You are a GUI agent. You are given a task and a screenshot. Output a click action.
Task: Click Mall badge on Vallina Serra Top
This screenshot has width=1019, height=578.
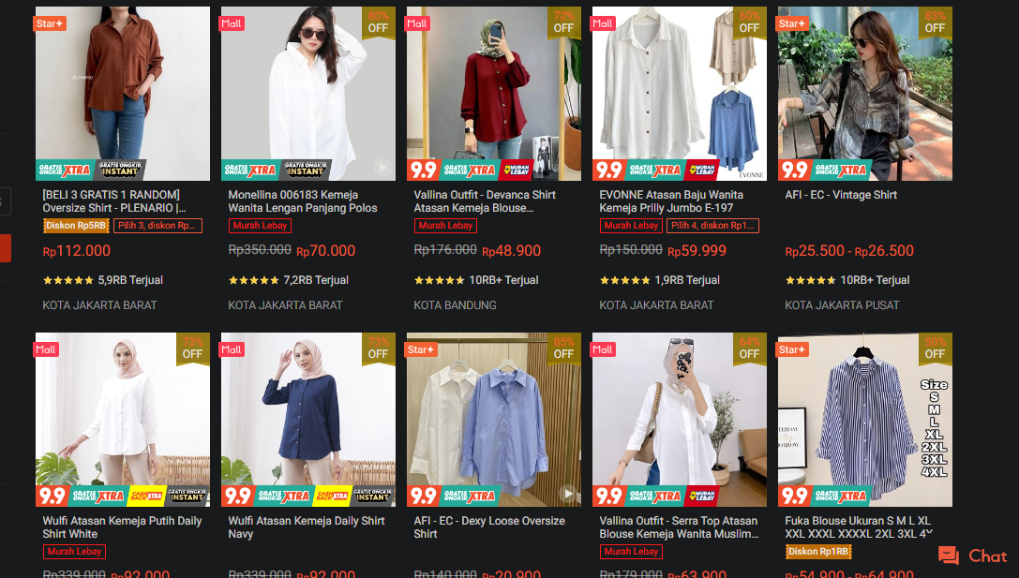click(x=603, y=349)
